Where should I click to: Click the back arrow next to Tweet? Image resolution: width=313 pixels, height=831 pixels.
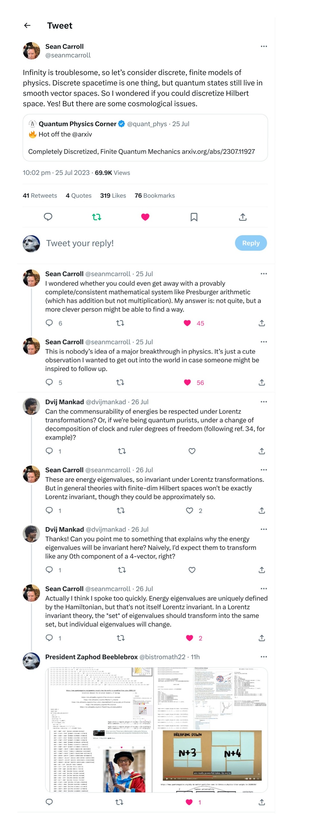[27, 25]
